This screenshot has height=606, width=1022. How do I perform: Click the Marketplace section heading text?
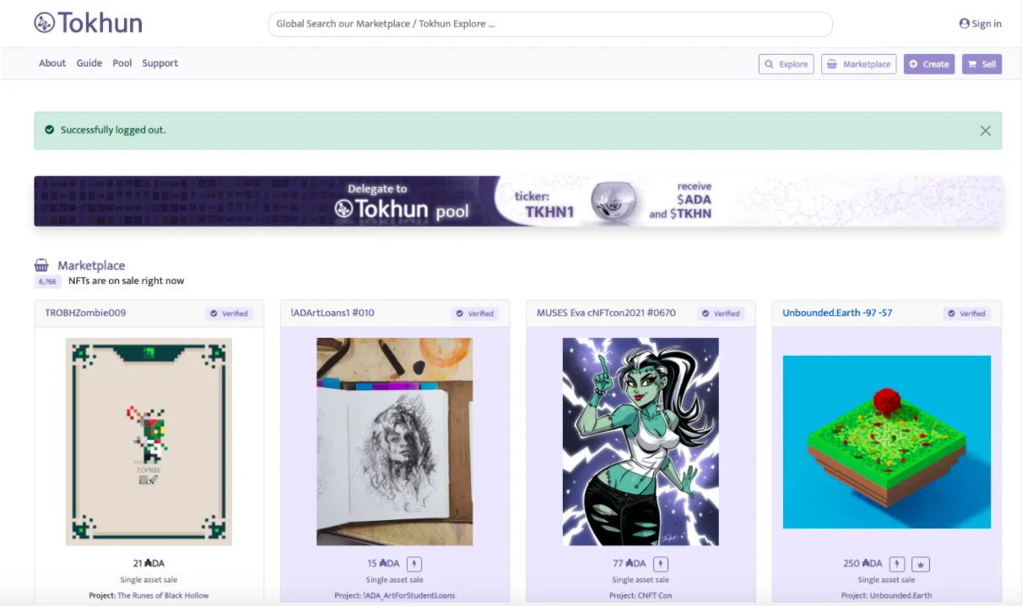click(91, 265)
